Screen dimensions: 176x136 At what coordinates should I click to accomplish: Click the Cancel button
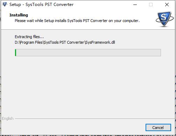(158, 127)
